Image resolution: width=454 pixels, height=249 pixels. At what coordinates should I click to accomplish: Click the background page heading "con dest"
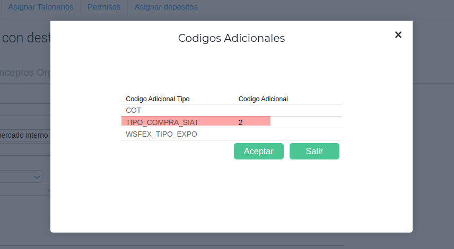[25, 38]
